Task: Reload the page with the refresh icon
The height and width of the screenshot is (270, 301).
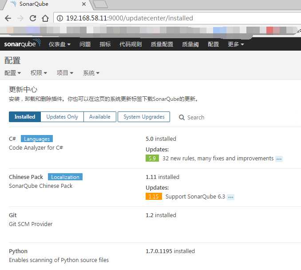Action: (x=33, y=18)
